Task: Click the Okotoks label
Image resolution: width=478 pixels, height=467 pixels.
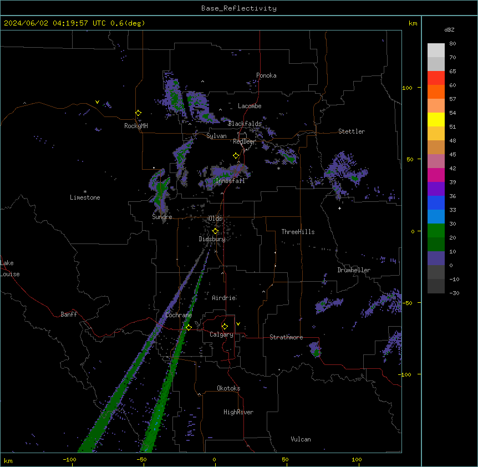Action: [228, 388]
